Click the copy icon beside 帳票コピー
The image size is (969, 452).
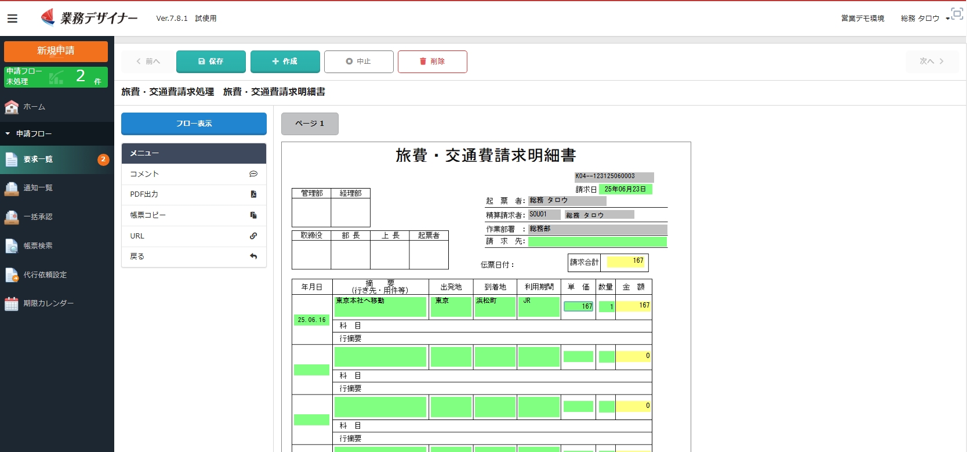click(253, 215)
